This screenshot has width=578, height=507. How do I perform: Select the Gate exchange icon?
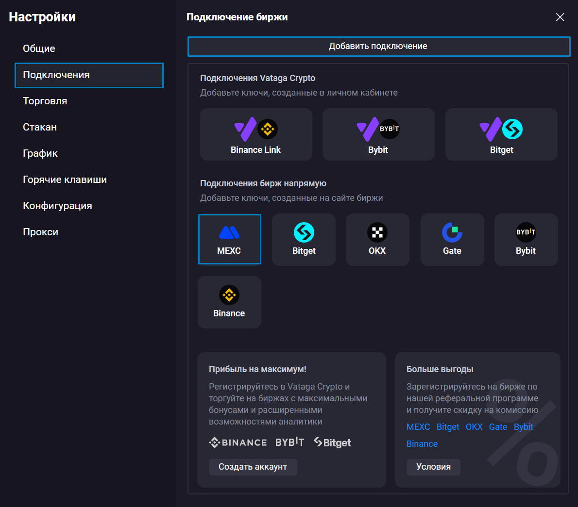(x=452, y=239)
